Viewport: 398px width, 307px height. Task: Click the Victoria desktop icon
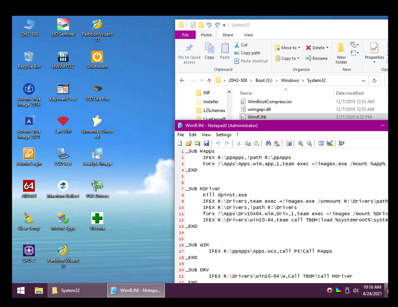97,221
